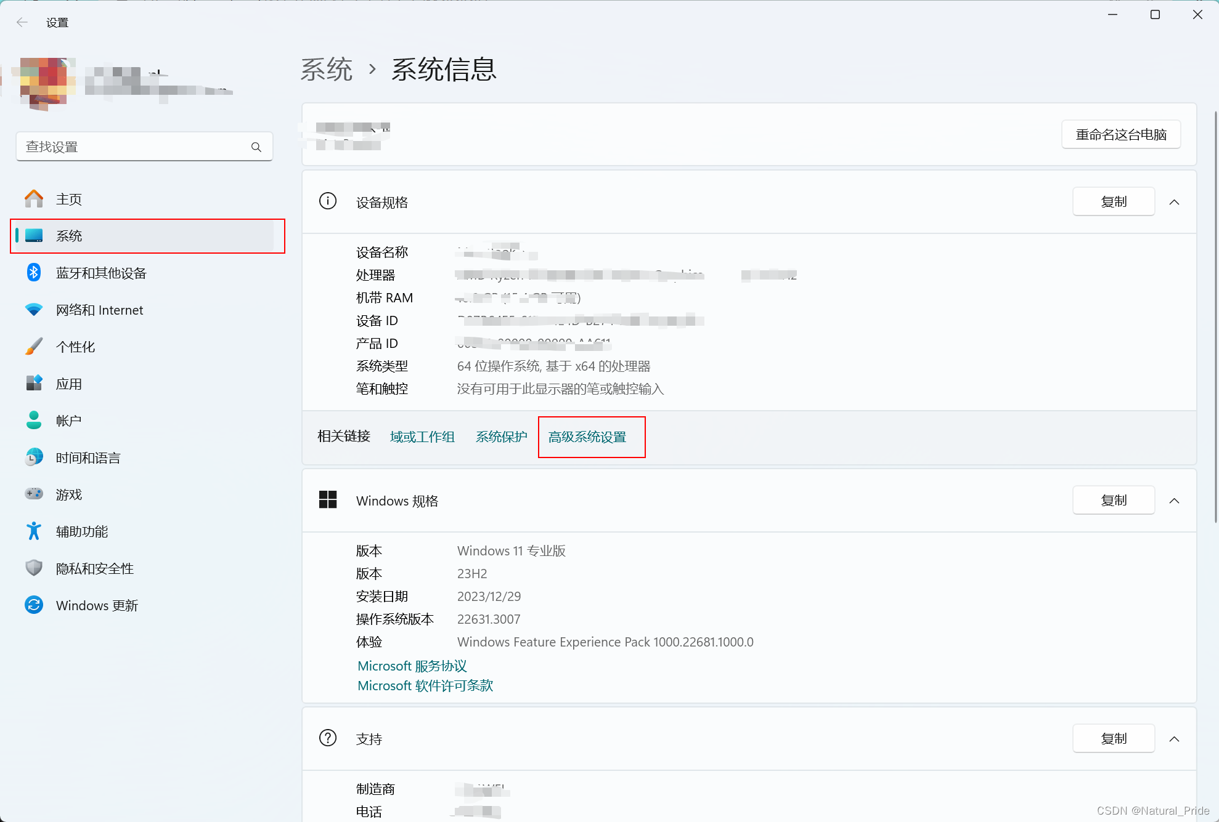Copy device specs with the 复制 button
Screen dimensions: 1219x822
[x=1113, y=202]
